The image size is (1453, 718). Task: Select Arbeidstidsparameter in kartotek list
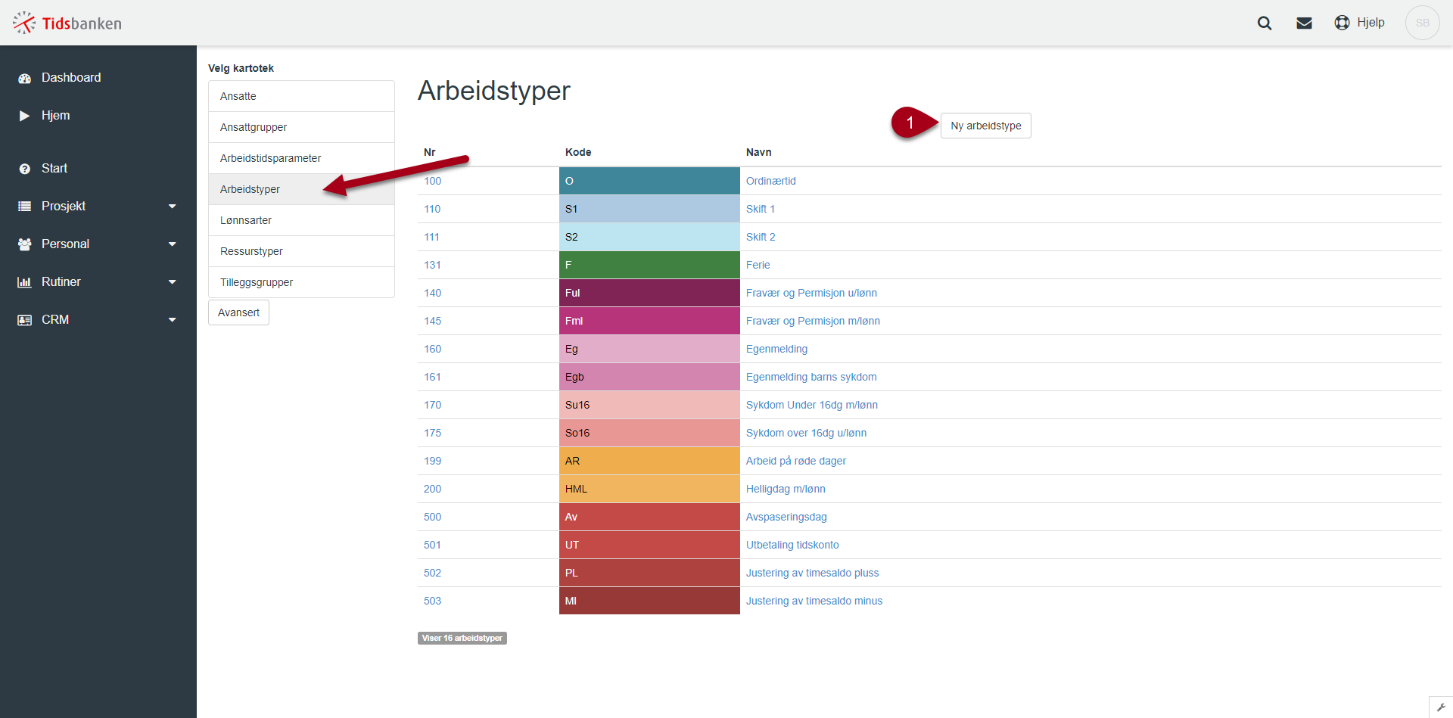coord(301,158)
